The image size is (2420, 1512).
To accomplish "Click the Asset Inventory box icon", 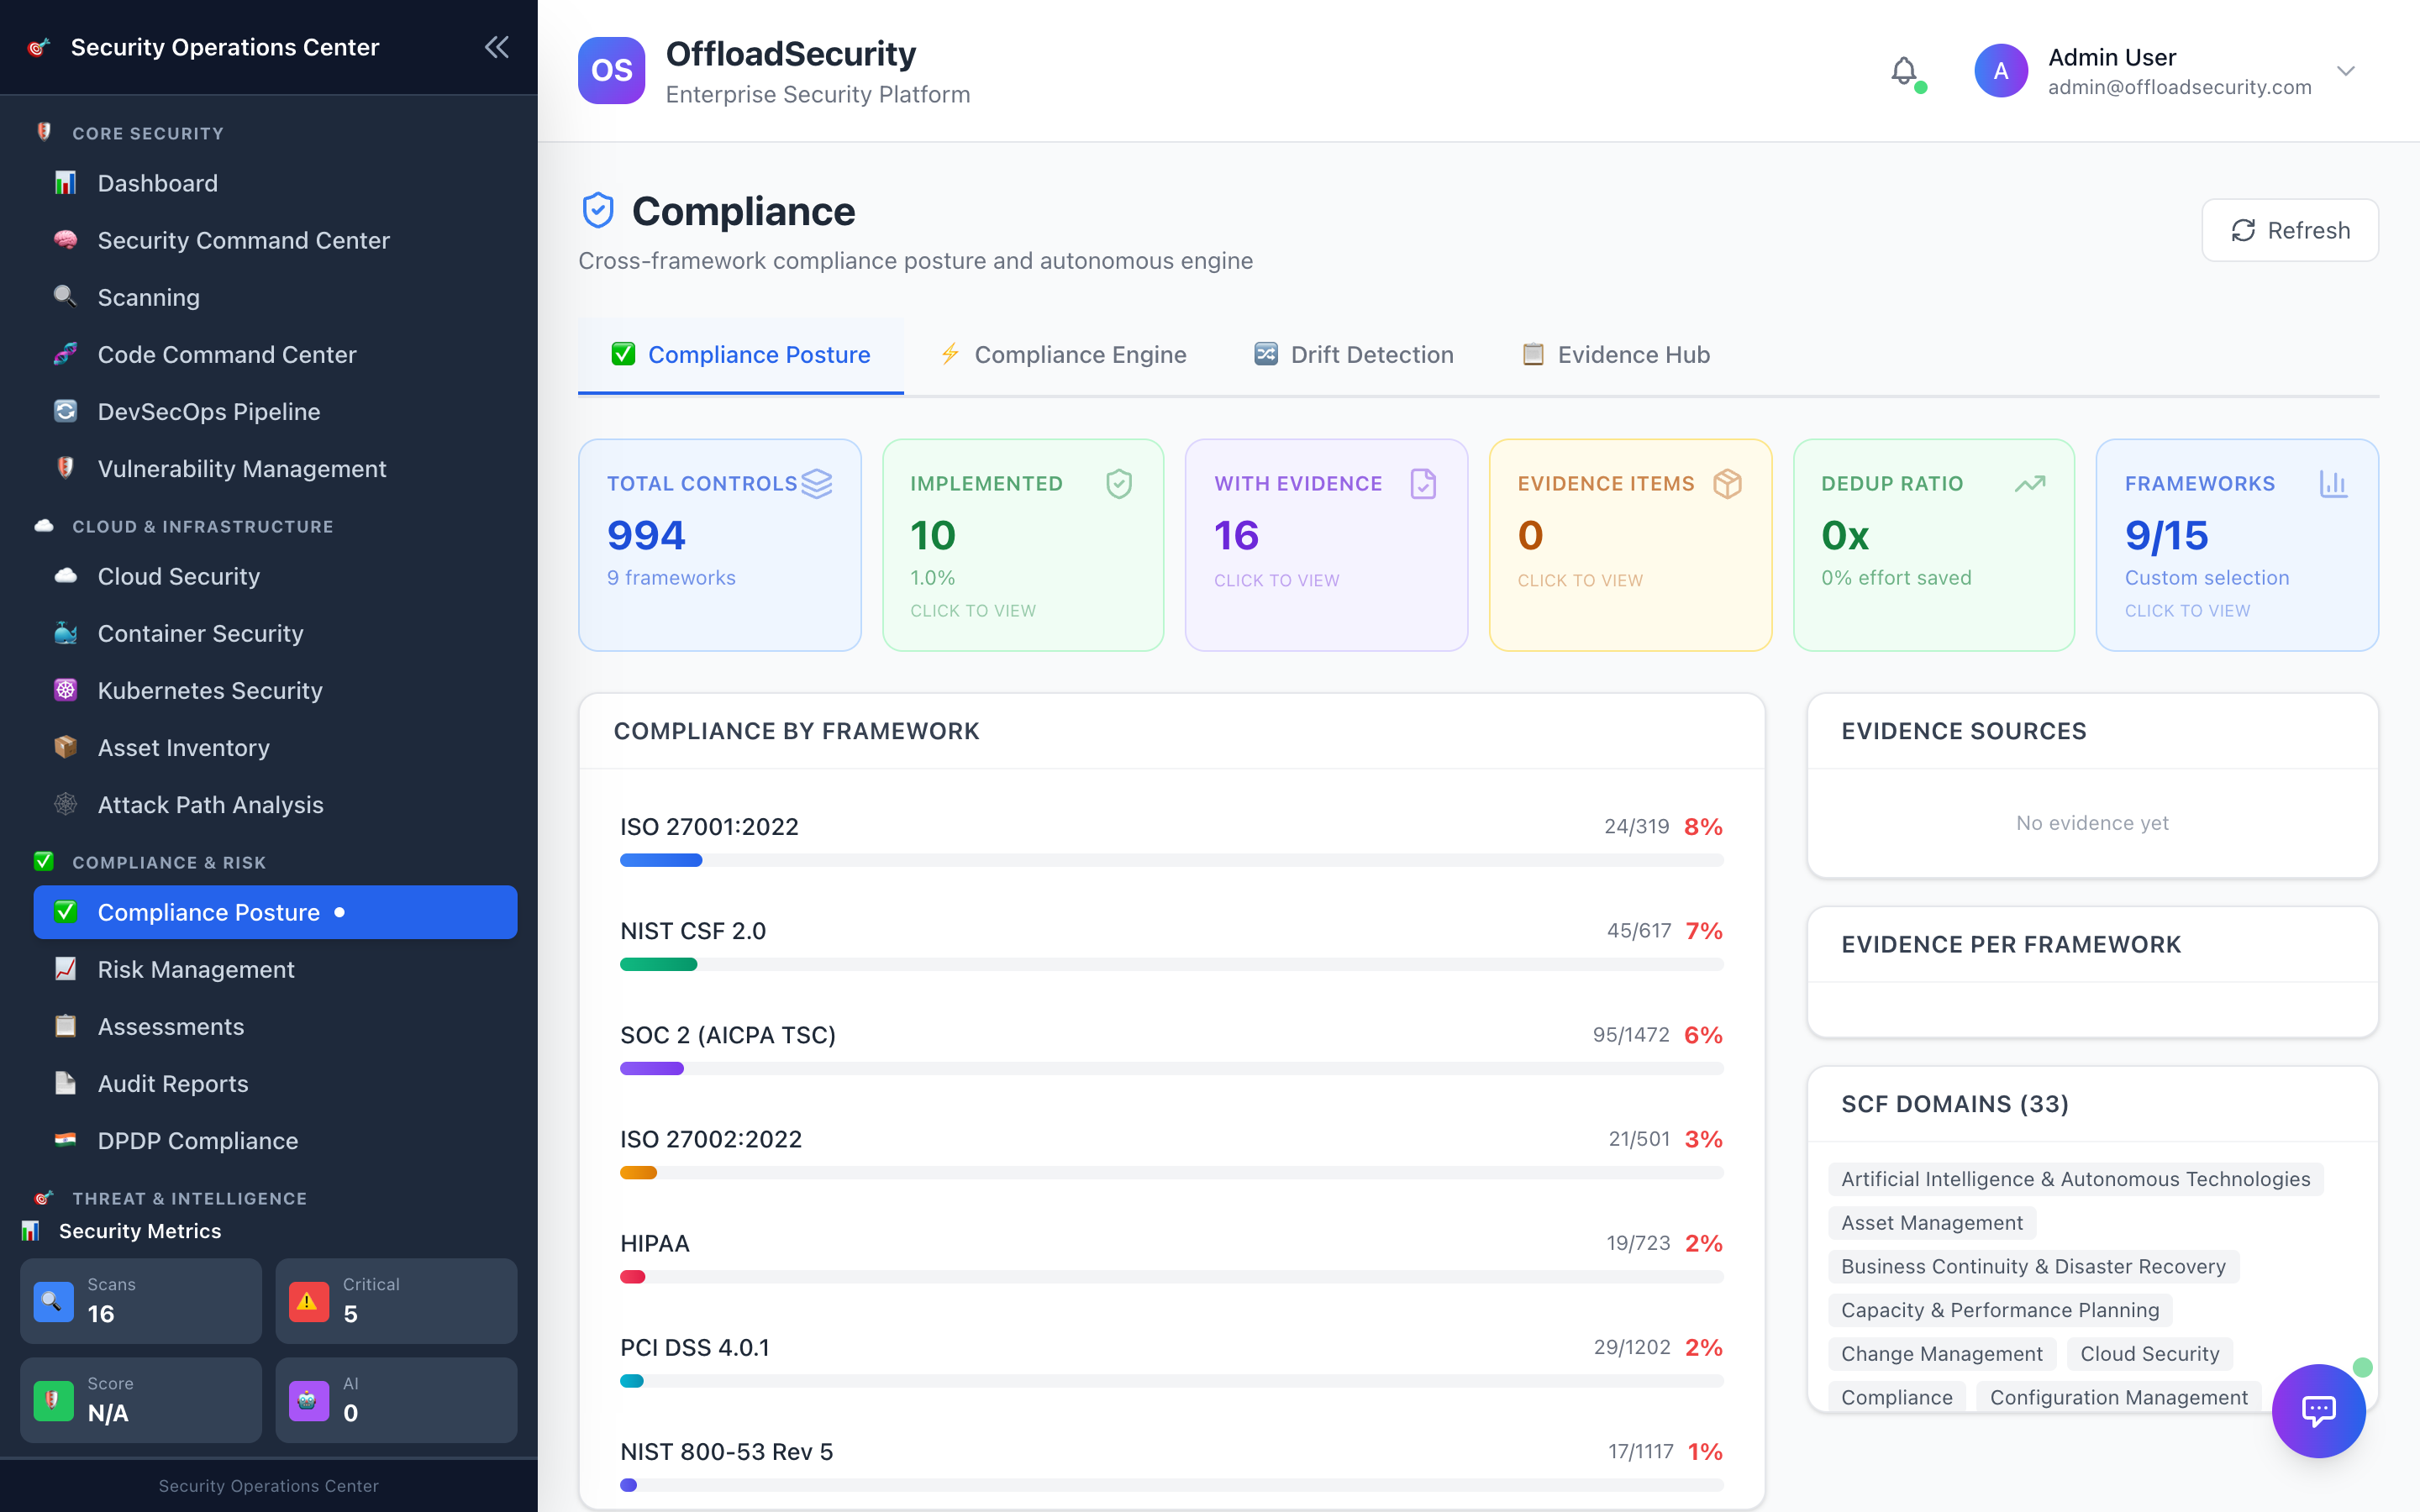I will tap(65, 747).
